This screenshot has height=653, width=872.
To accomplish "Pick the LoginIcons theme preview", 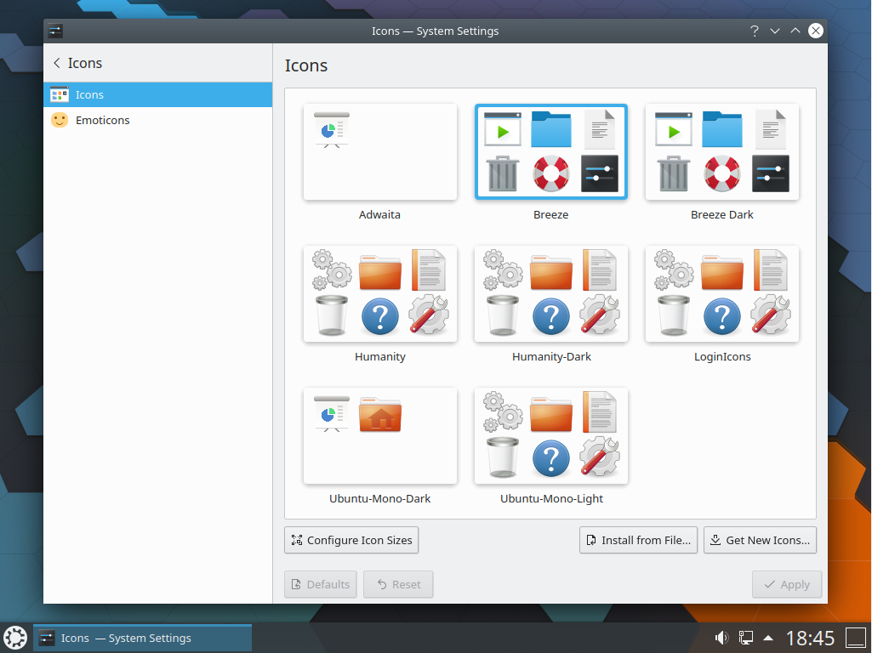I will [722, 293].
